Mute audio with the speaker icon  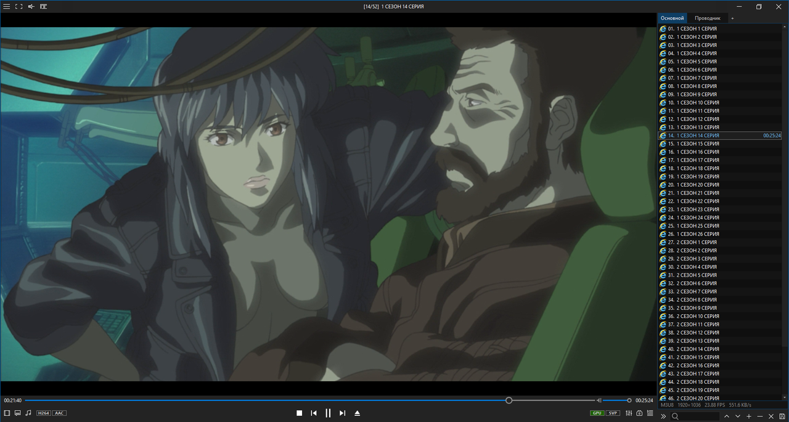coord(599,400)
